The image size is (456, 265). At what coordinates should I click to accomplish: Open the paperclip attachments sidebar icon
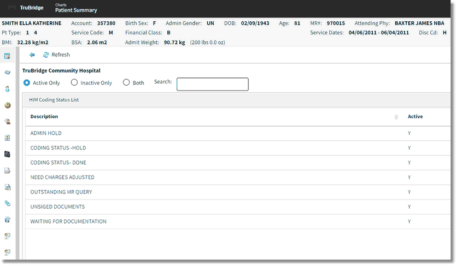[x=7, y=203]
